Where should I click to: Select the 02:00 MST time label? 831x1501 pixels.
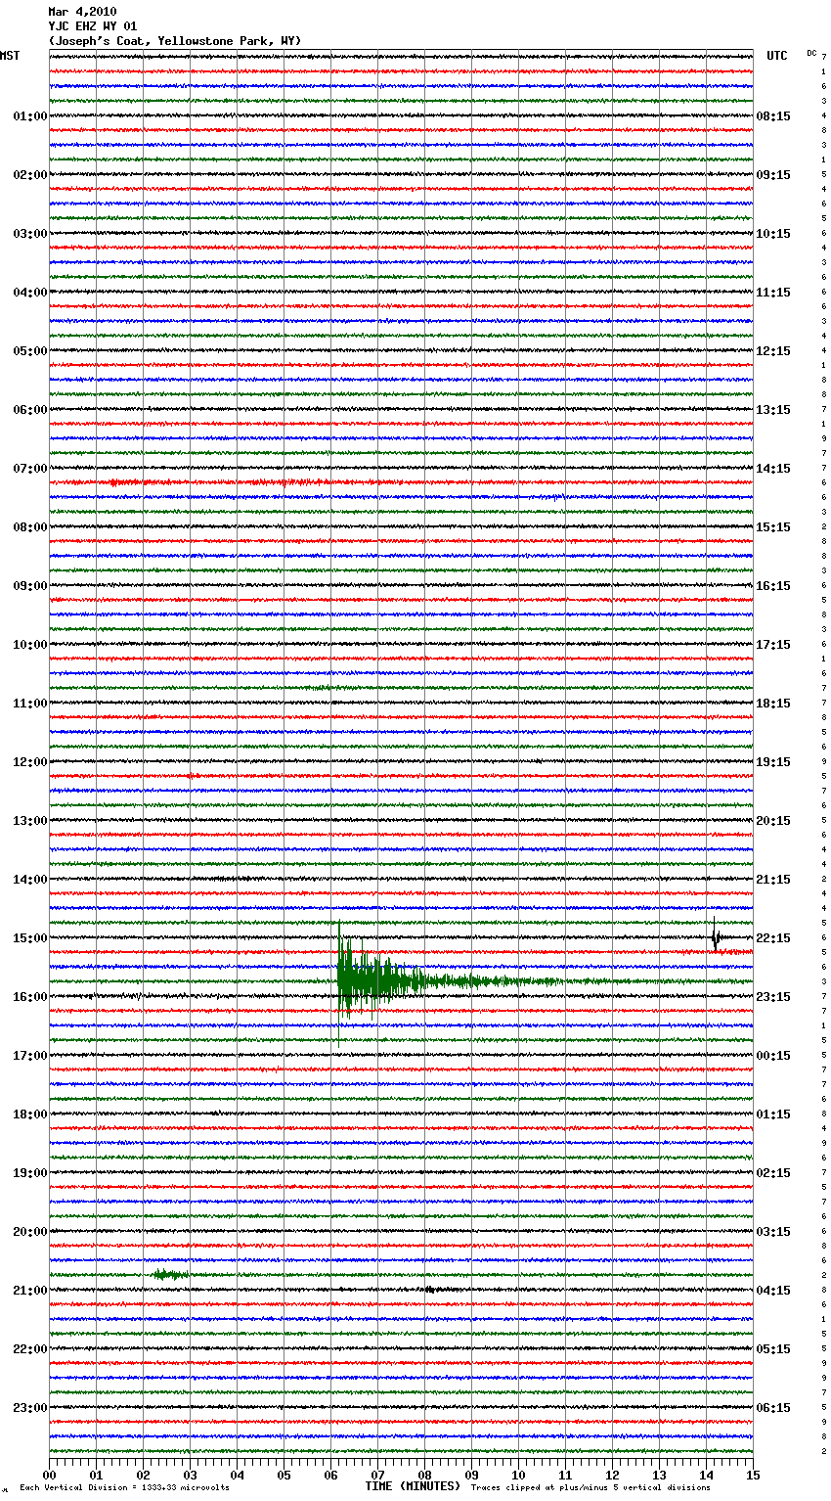click(x=30, y=175)
